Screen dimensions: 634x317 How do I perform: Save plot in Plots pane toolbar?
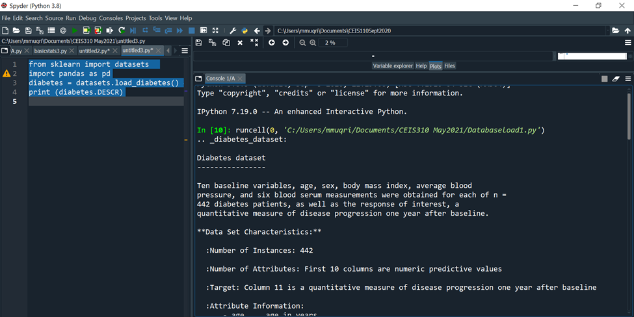click(x=198, y=42)
